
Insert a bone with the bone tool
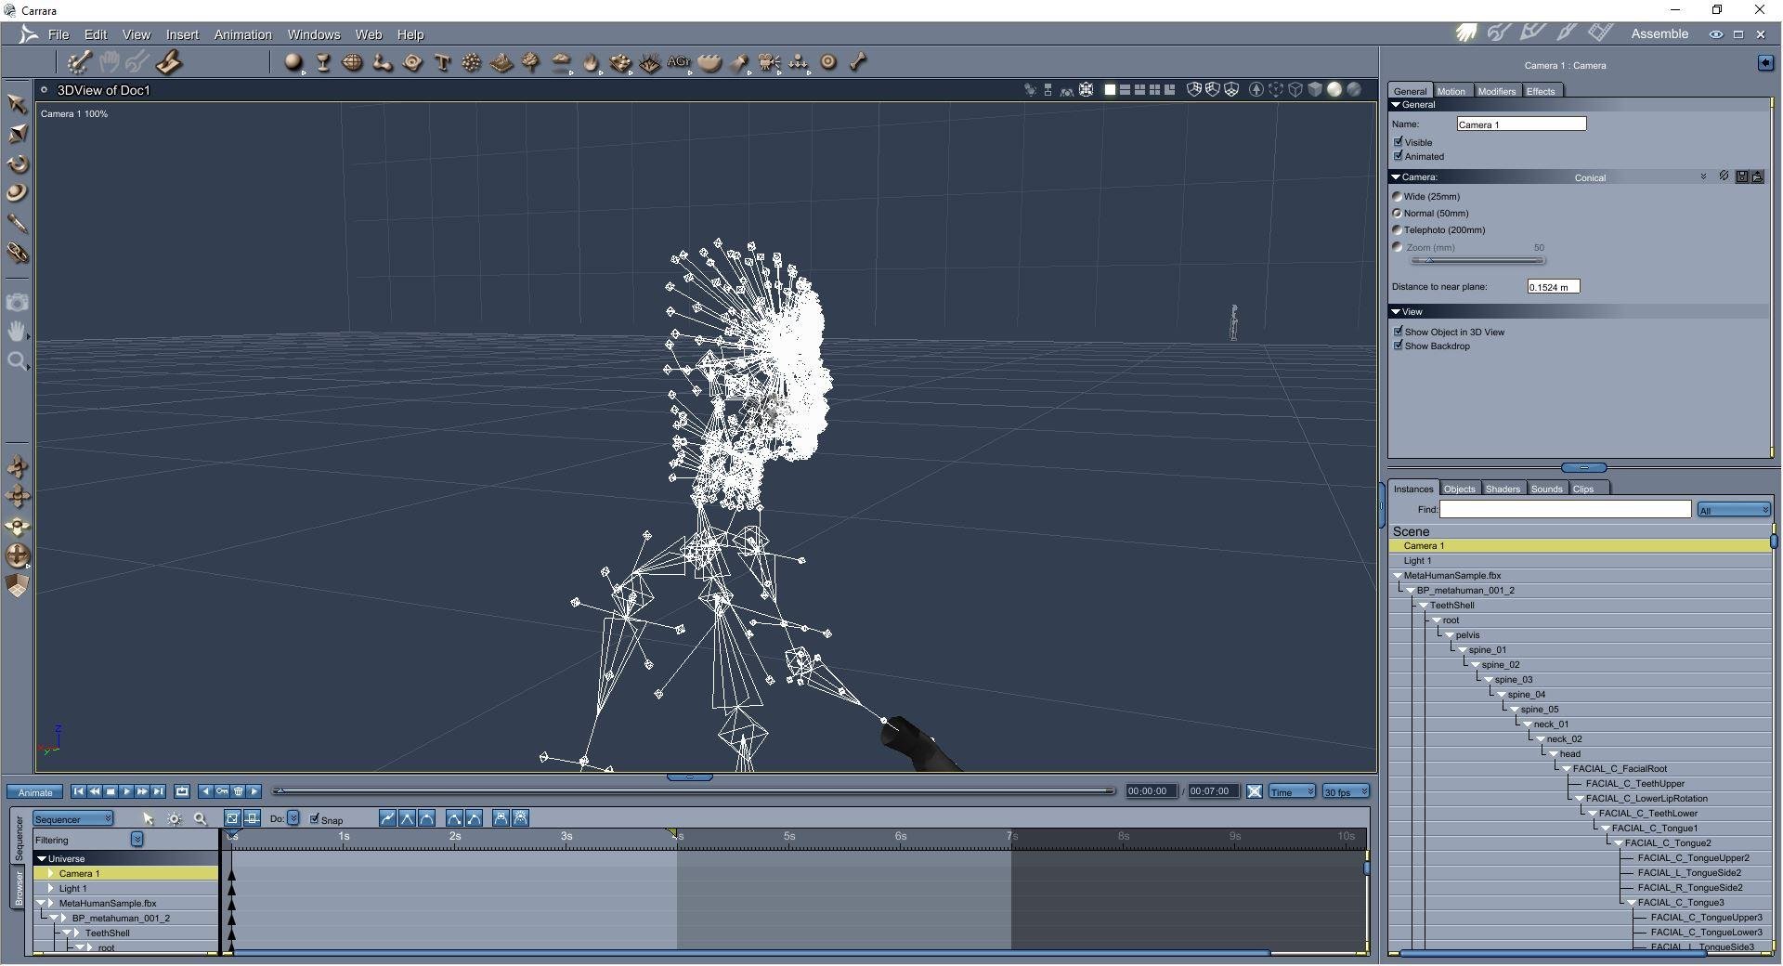click(858, 62)
